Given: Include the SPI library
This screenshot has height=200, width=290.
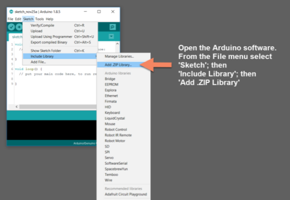Looking at the screenshot, I should pyautogui.click(x=123, y=152).
